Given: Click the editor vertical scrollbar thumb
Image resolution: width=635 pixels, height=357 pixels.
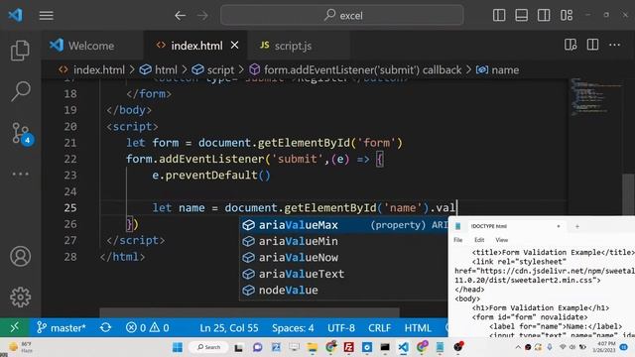Looking at the screenshot, I should (628, 194).
